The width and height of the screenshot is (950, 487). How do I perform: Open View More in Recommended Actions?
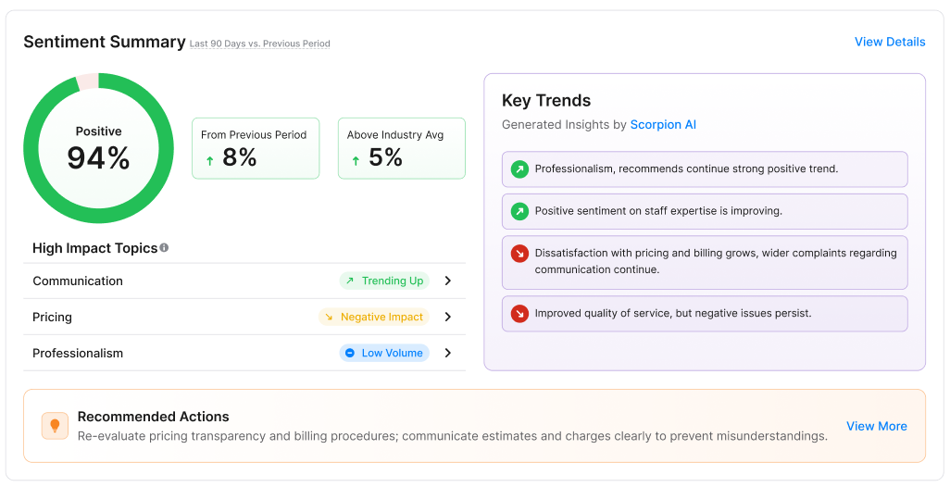[x=876, y=426]
